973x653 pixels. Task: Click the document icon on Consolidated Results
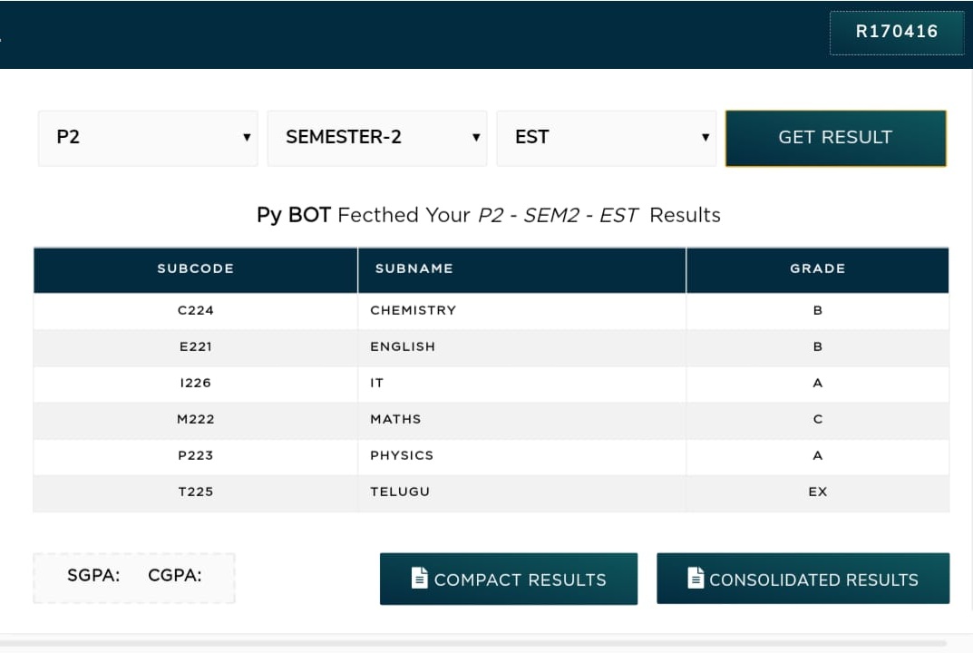point(696,578)
